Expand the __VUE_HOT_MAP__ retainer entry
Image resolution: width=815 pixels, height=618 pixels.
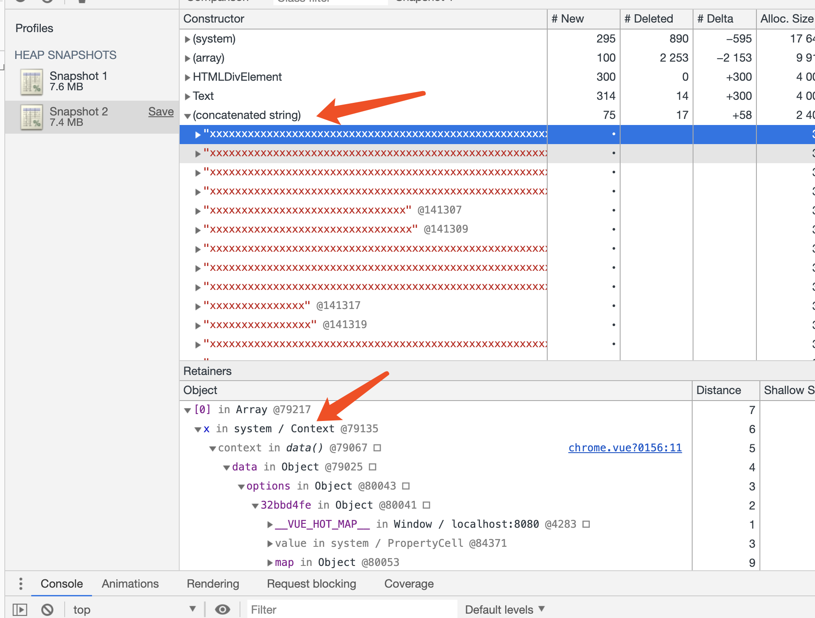pos(270,525)
